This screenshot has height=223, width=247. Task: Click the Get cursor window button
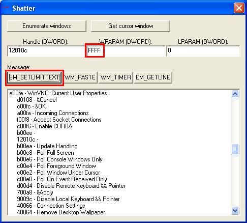point(131,26)
